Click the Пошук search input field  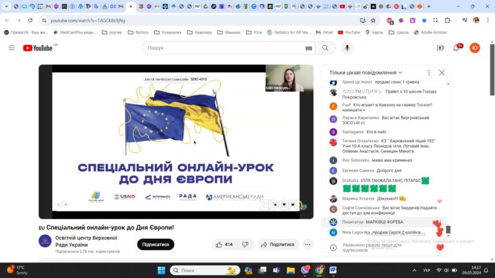pos(224,48)
